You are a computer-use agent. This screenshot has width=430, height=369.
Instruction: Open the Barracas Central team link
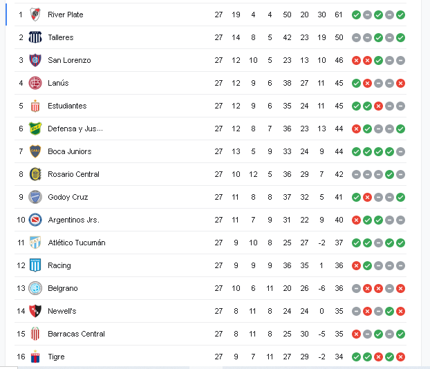tap(76, 334)
